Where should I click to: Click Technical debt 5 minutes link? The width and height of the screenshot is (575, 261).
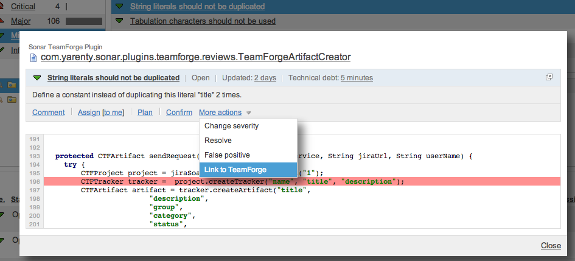[357, 78]
